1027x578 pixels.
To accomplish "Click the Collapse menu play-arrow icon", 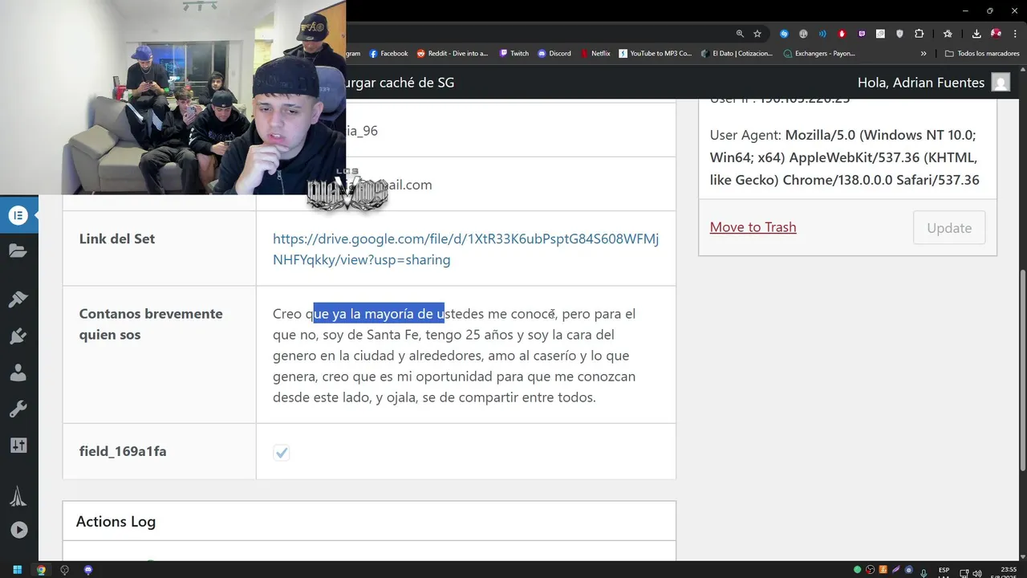I will click(x=18, y=530).
